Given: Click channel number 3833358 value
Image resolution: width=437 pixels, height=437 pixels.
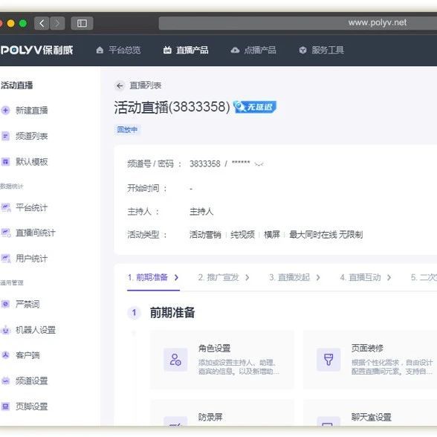Looking at the screenshot, I should (205, 164).
